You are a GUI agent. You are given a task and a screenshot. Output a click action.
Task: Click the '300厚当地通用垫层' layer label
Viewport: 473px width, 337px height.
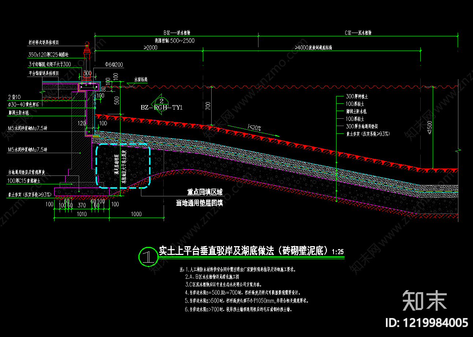pos(362,126)
